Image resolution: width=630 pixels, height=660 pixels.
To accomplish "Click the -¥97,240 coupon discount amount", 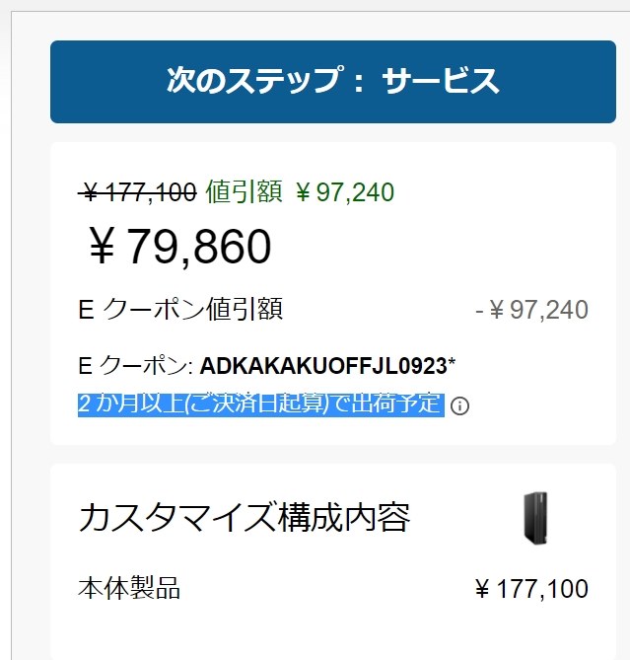I will [531, 310].
